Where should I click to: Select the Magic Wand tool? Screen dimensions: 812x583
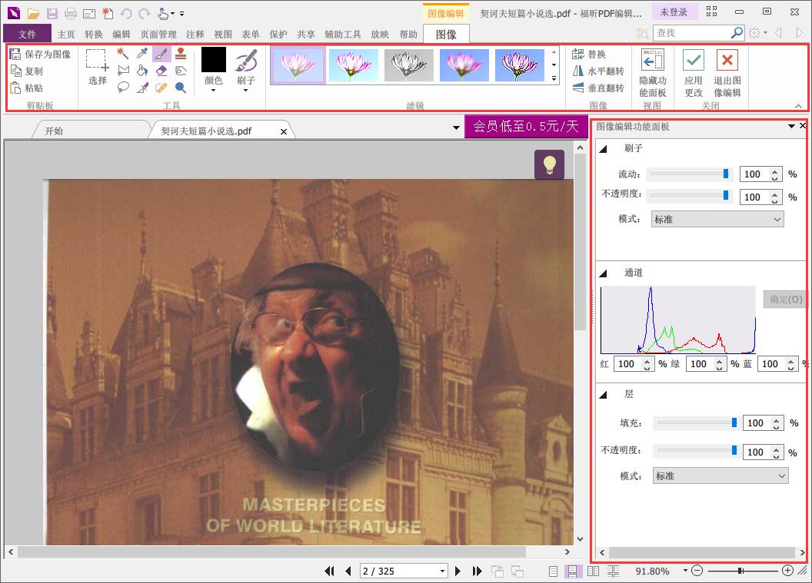pos(123,52)
